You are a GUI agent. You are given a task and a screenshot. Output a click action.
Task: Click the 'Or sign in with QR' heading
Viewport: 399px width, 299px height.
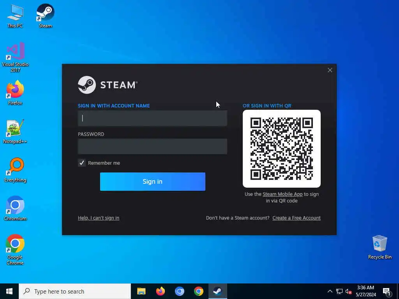point(267,106)
